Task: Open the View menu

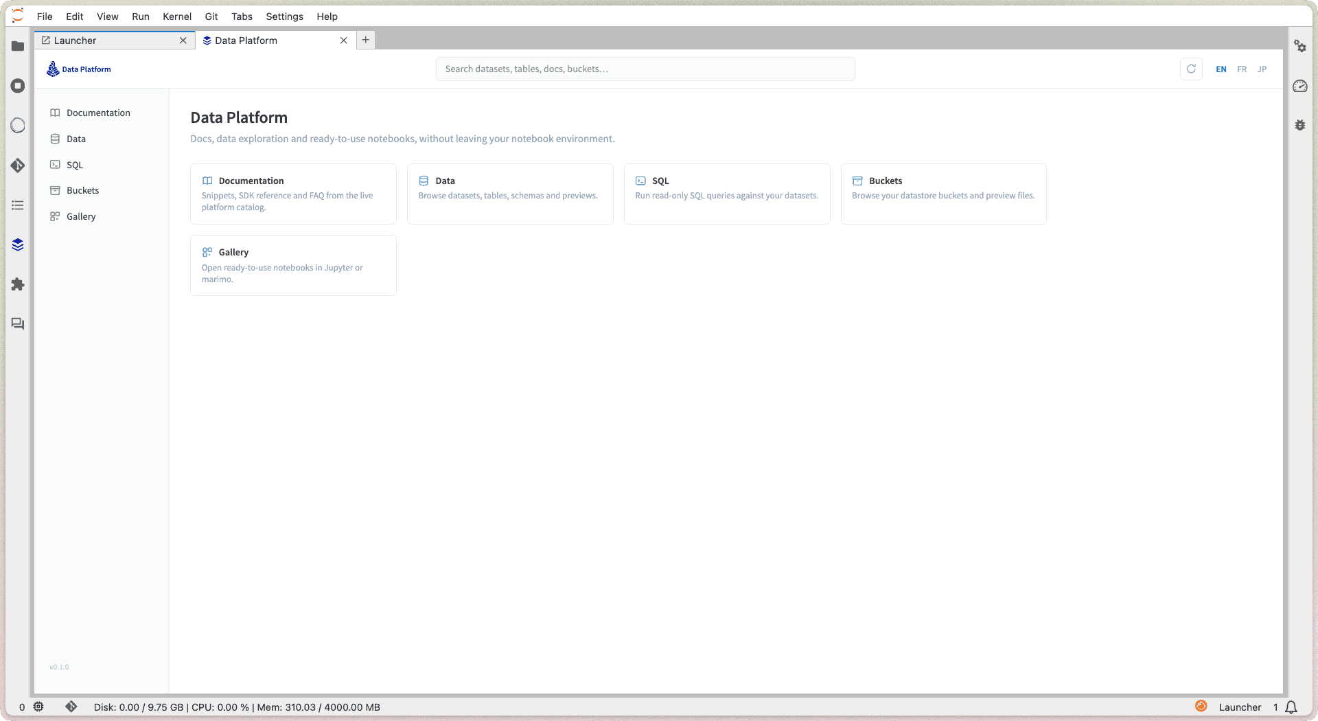Action: 108,16
